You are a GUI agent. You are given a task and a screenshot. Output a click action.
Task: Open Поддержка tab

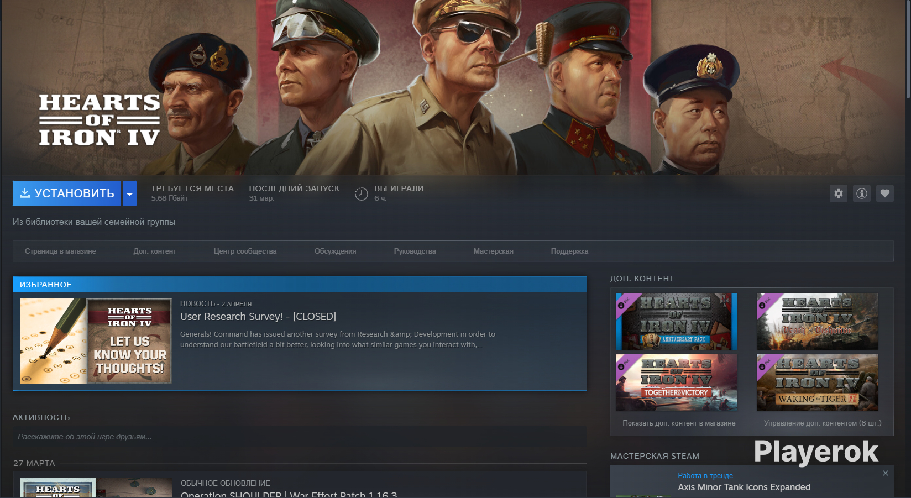[x=569, y=251]
